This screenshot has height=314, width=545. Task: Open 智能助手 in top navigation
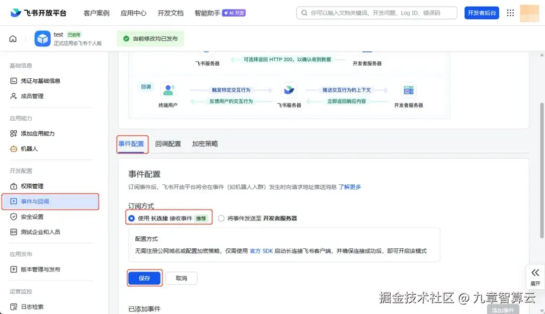coord(207,13)
